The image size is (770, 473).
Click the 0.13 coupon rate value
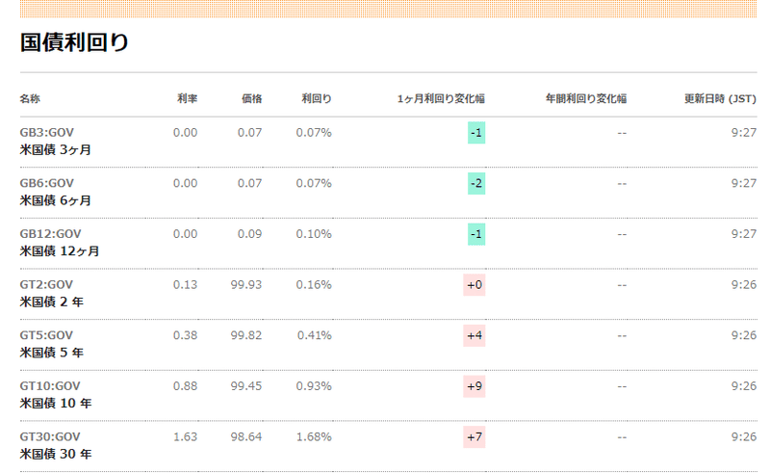pyautogui.click(x=185, y=284)
